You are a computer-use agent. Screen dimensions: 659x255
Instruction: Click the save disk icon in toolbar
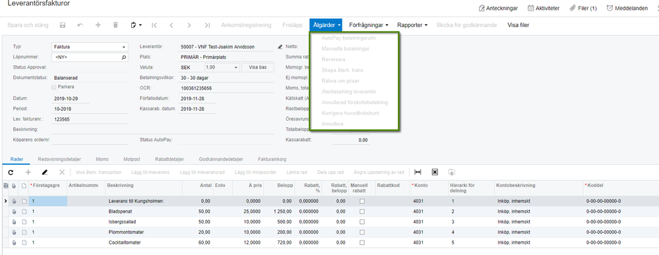[63, 25]
